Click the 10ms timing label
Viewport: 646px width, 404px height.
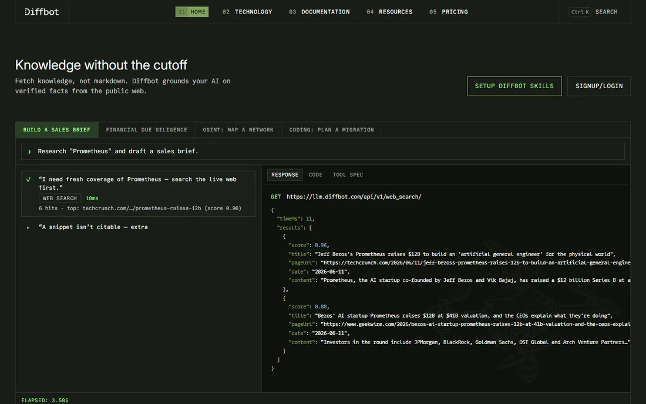(92, 198)
